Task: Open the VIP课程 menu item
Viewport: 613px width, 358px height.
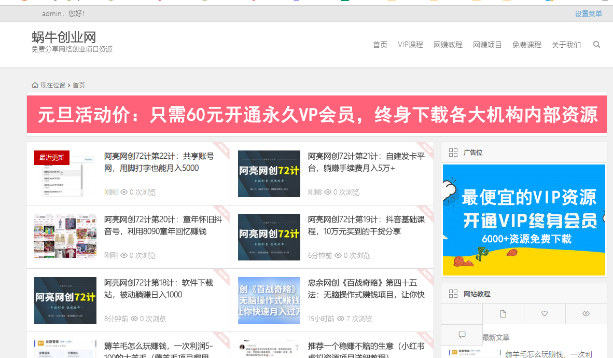Action: click(x=410, y=45)
